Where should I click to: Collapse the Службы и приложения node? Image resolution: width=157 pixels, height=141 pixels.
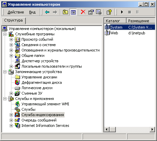pos(5,99)
